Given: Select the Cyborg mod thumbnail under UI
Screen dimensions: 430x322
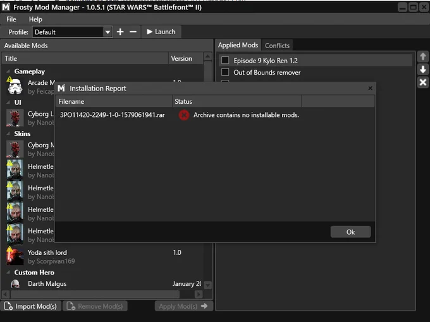Looking at the screenshot, I should click(x=15, y=118).
